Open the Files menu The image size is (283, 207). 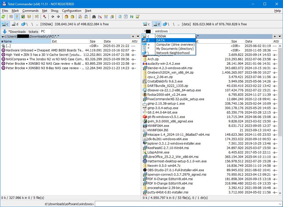5,11
